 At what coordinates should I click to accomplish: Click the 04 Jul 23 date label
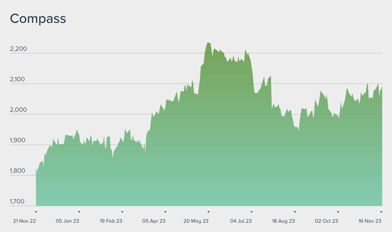tap(241, 221)
